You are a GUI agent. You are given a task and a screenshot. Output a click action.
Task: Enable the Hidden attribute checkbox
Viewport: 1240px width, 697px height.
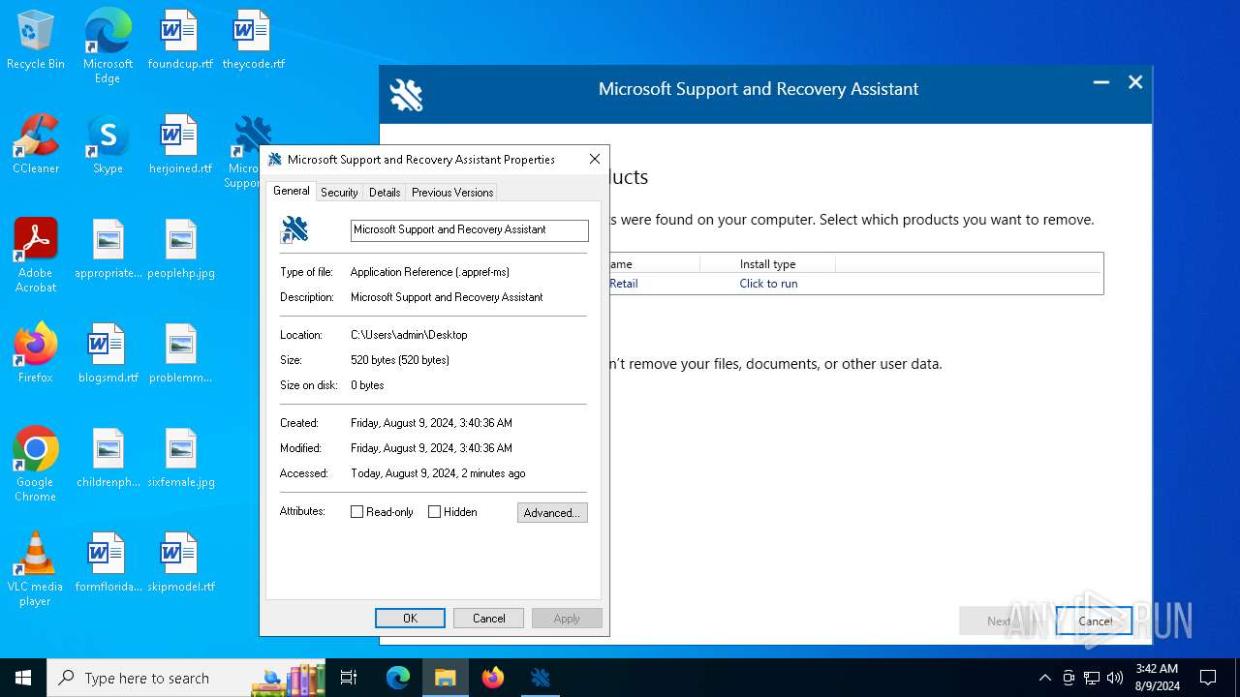click(x=434, y=512)
